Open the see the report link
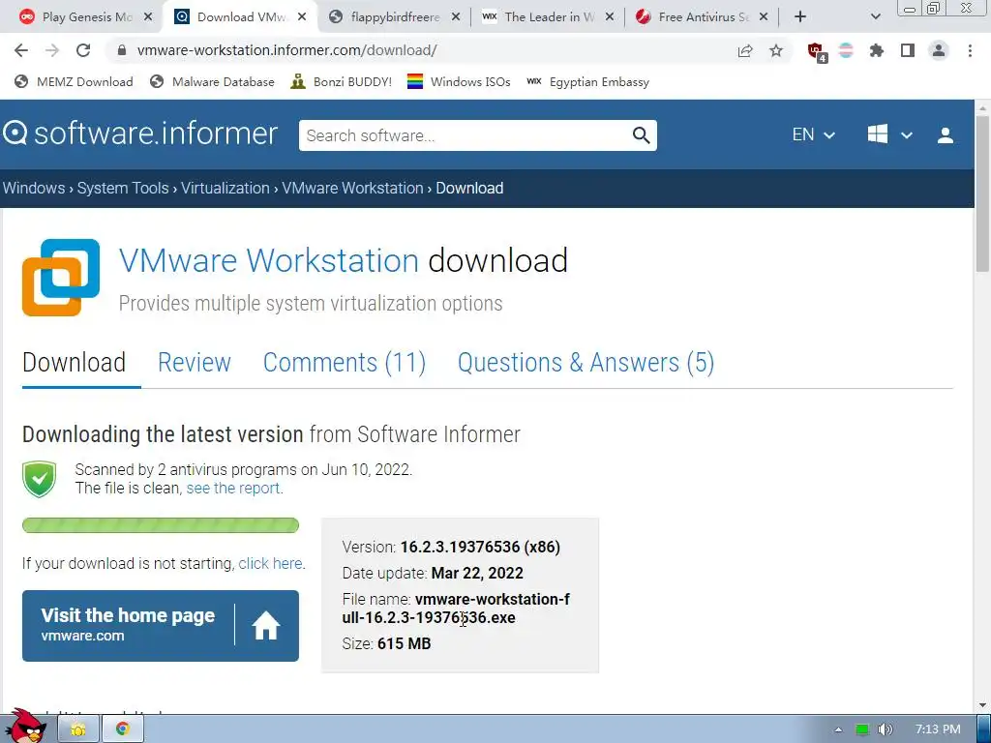Viewport: 991px width, 743px height. 233,489
